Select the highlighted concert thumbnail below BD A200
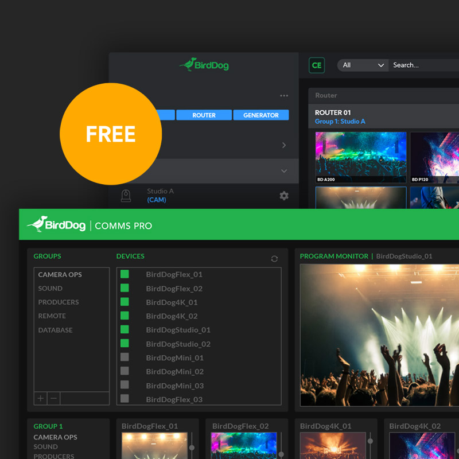The image size is (459, 459). 361,197
